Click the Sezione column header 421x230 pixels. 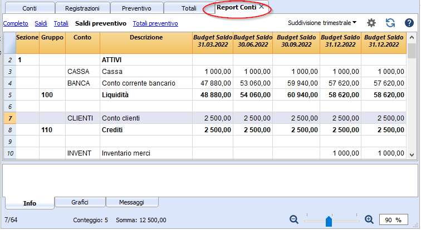(x=27, y=43)
